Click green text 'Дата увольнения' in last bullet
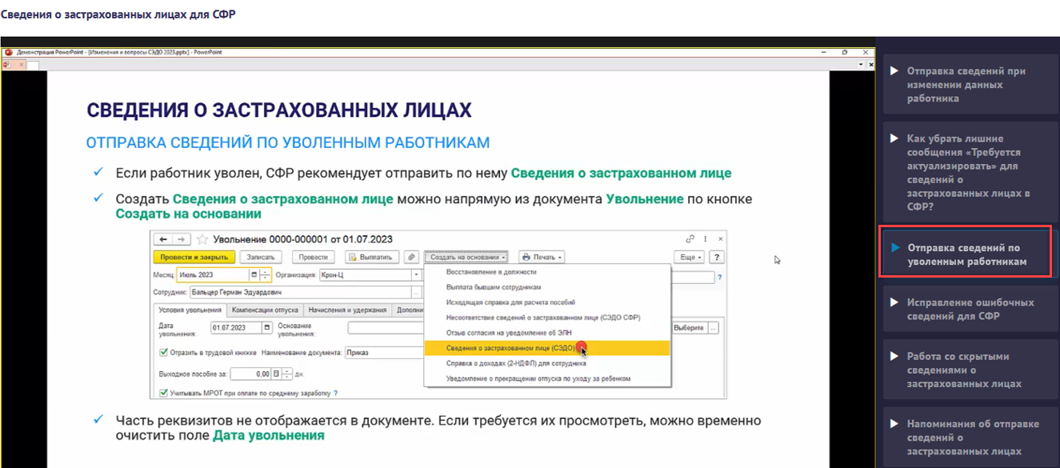 [x=269, y=436]
